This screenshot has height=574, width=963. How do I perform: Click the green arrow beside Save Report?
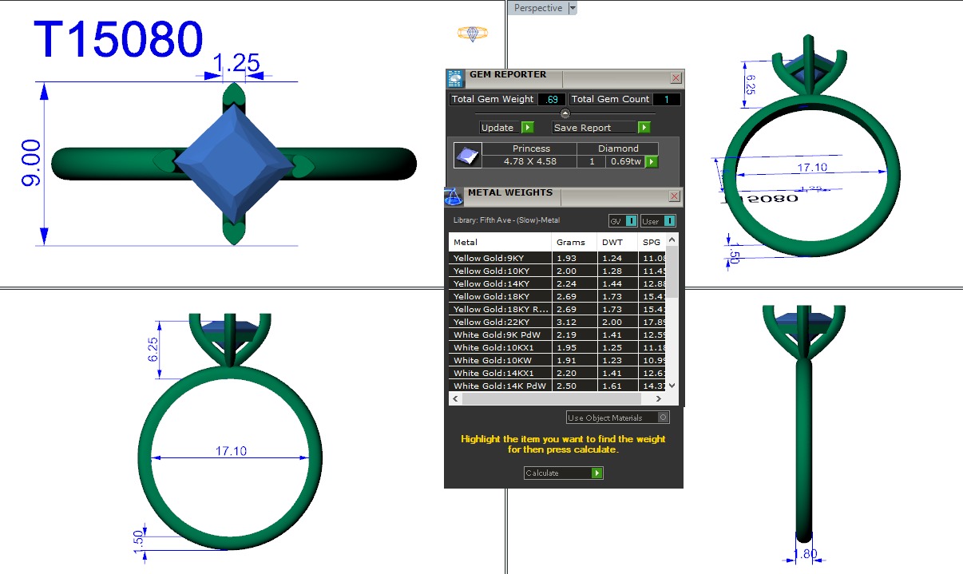pos(644,128)
